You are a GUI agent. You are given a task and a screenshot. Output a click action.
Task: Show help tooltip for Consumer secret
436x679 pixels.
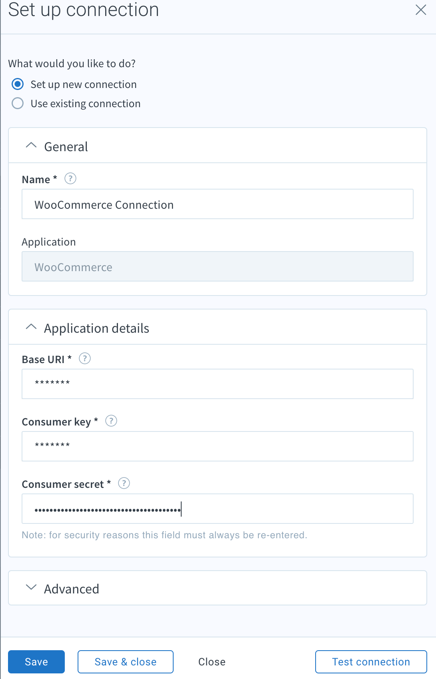(x=124, y=483)
